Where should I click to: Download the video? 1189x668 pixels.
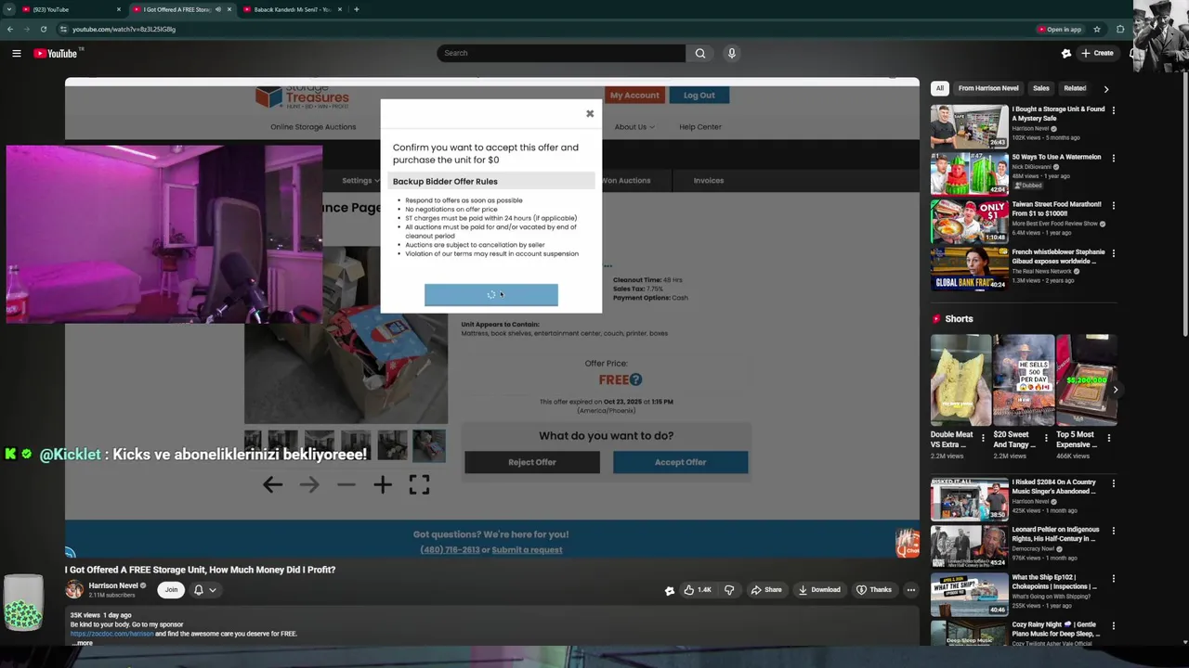(x=818, y=590)
